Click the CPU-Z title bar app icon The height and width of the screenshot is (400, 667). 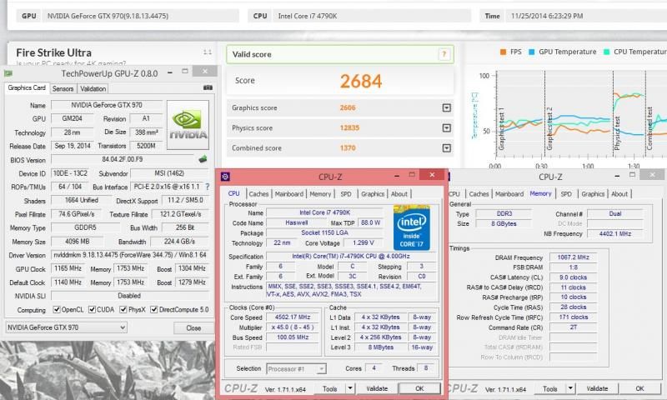(225, 177)
